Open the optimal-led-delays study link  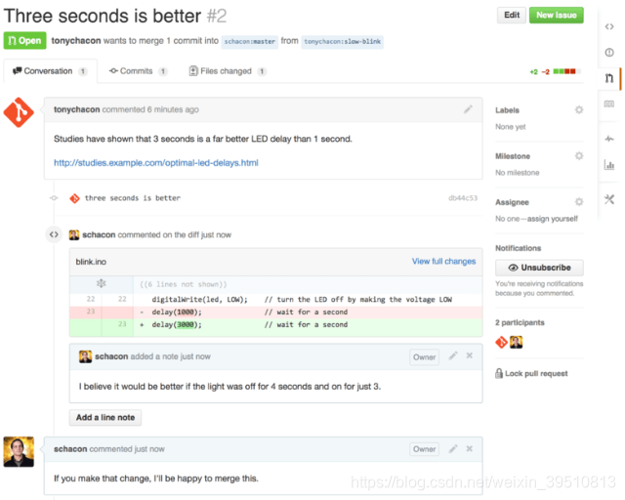coord(156,163)
